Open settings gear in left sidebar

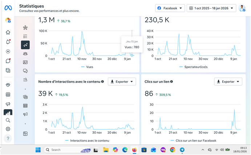[8, 129]
